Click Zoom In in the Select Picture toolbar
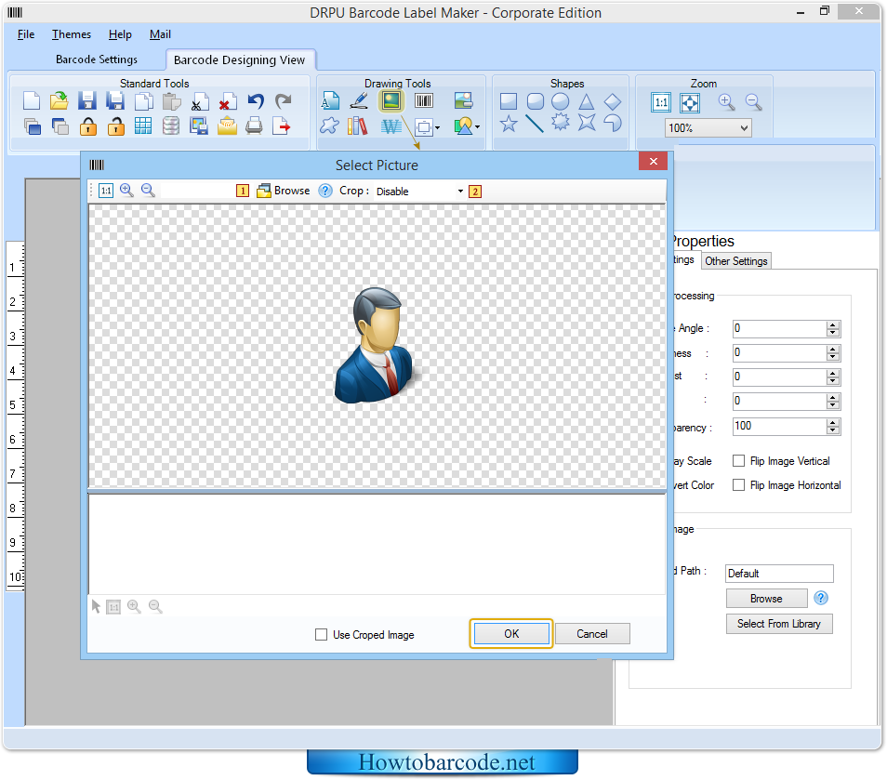The image size is (887, 780). pyautogui.click(x=126, y=191)
